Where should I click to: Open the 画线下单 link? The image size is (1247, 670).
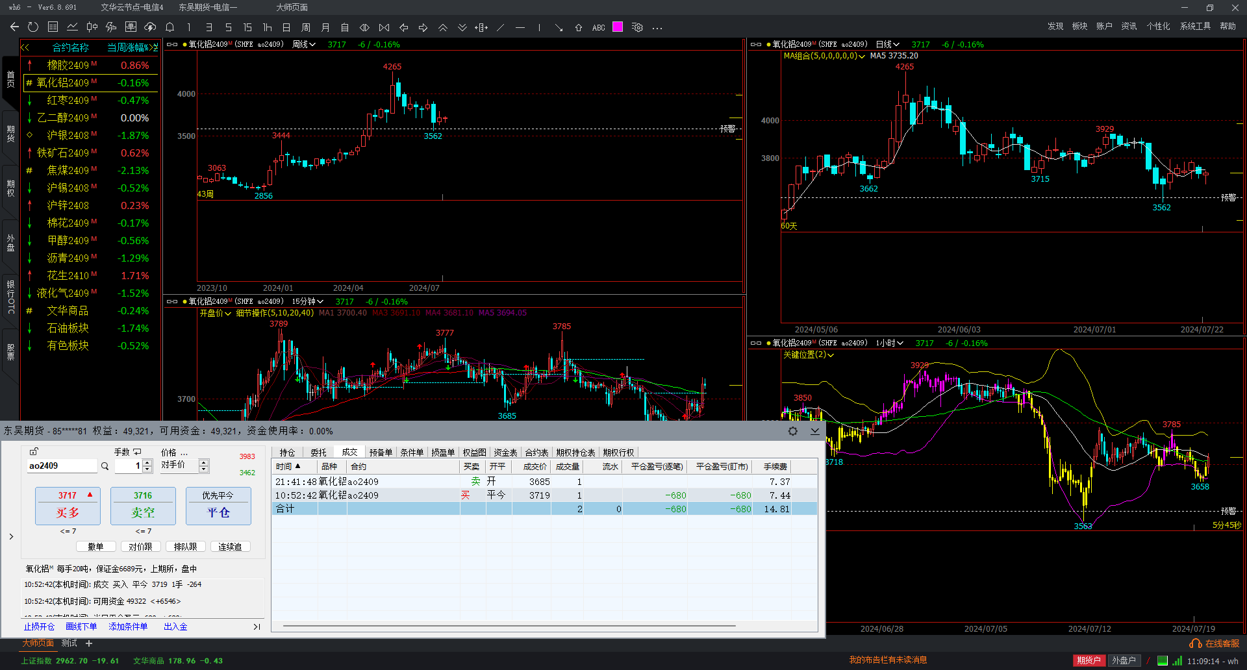click(x=81, y=627)
